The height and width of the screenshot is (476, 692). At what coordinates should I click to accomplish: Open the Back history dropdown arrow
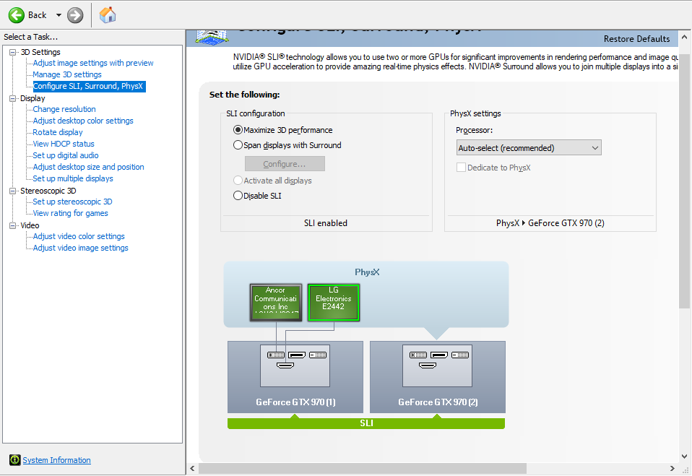click(x=59, y=15)
